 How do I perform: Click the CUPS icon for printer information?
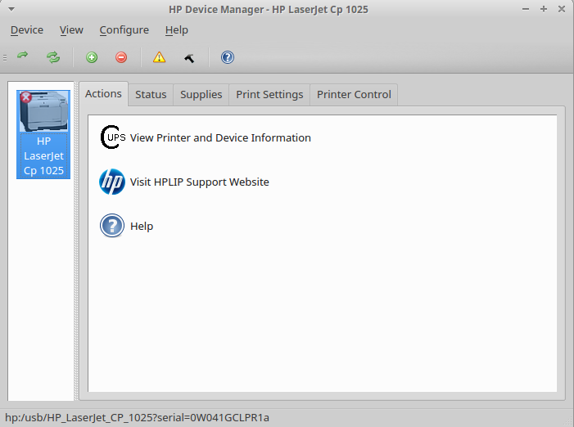click(113, 137)
